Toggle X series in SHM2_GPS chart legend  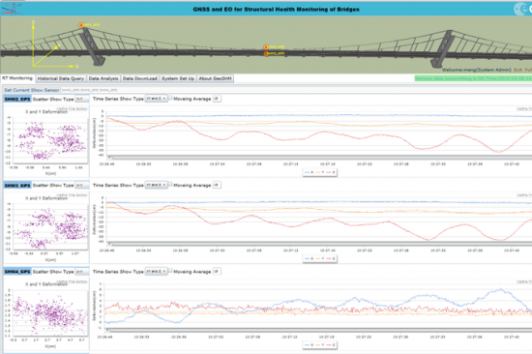click(x=309, y=172)
